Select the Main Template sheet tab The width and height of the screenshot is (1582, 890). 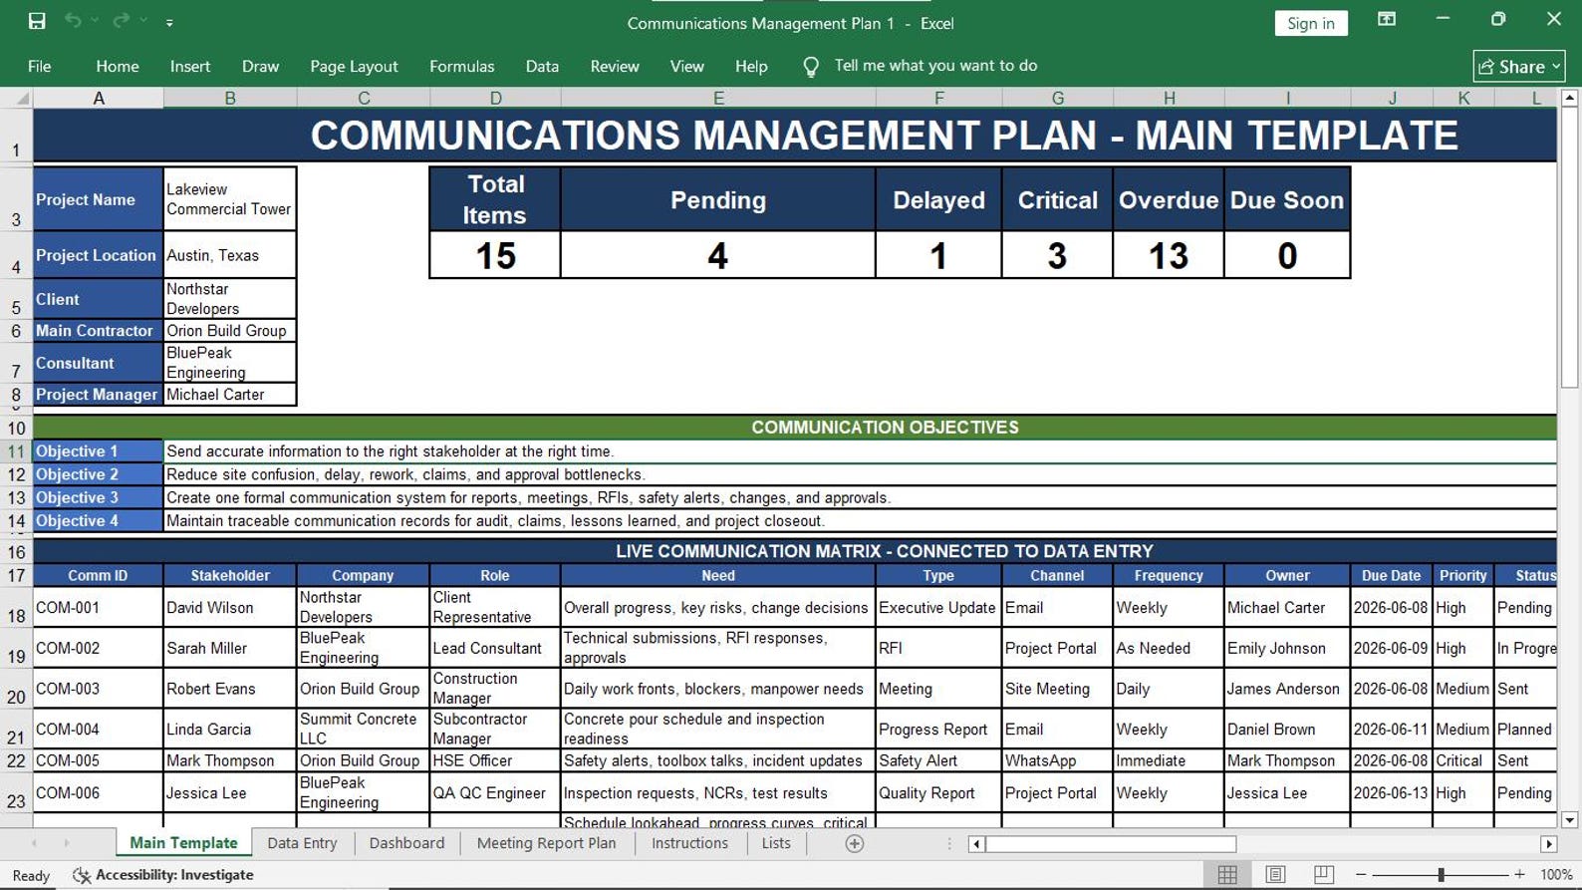(183, 843)
